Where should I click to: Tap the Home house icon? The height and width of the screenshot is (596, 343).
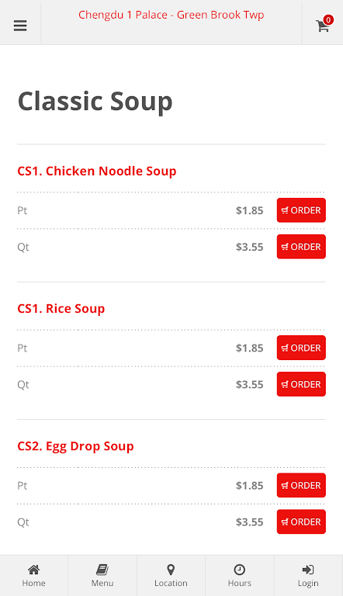(33, 570)
